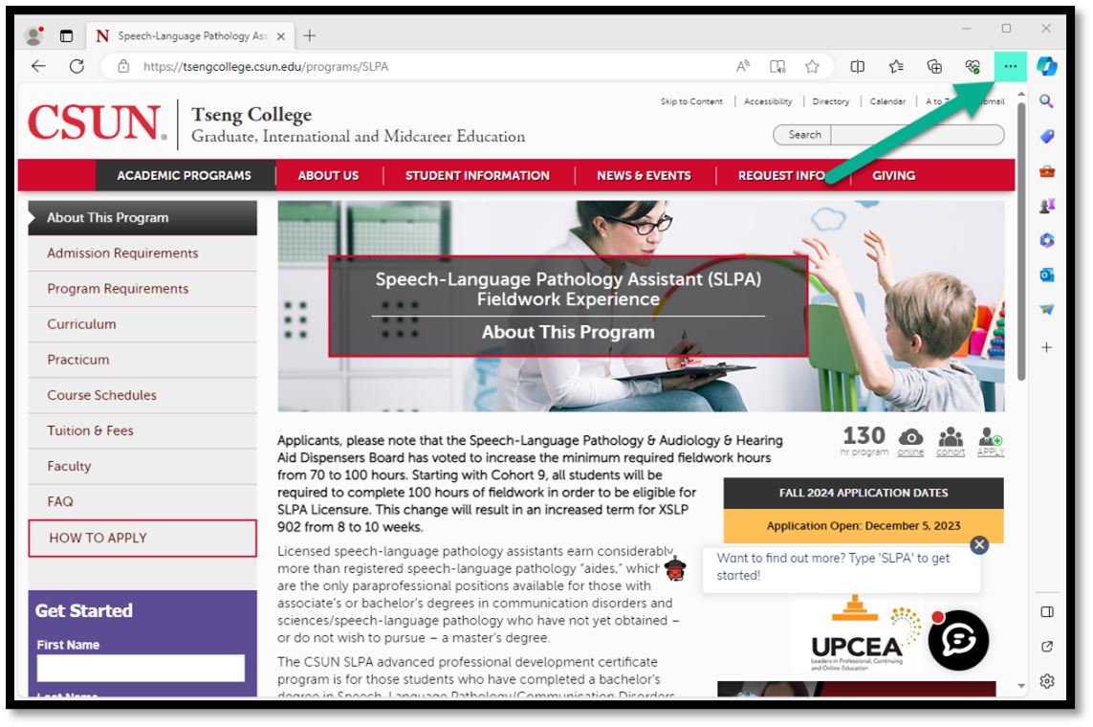Open Edge split screen view
This screenshot has height=727, width=1093.
(858, 66)
